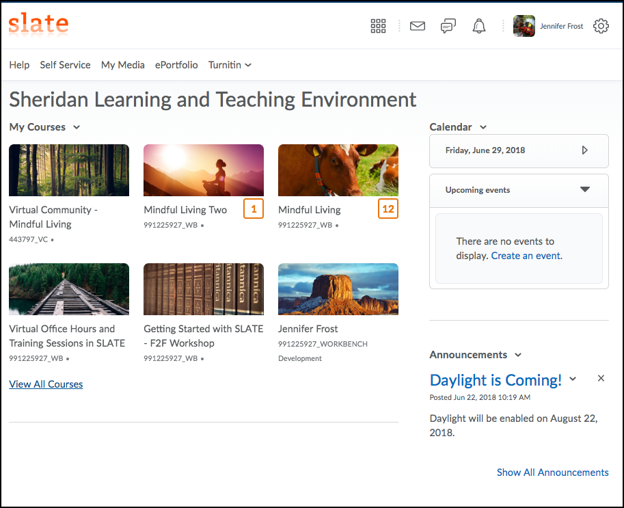Open the Daylight is Coming! announcement title
This screenshot has width=624, height=508.
496,380
